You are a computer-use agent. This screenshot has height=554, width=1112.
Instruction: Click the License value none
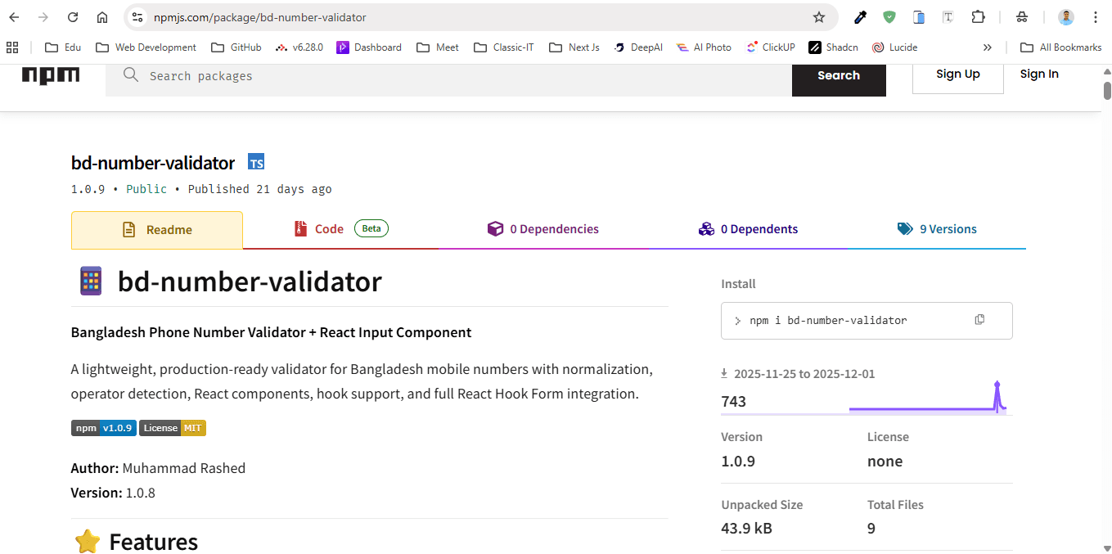point(885,462)
